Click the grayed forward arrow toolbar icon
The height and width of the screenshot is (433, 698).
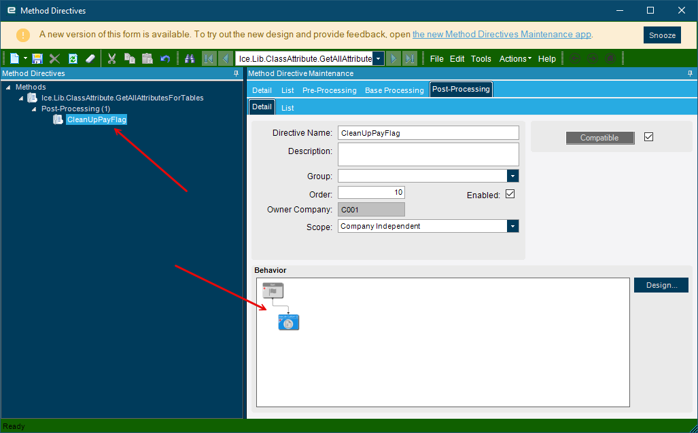coord(593,58)
